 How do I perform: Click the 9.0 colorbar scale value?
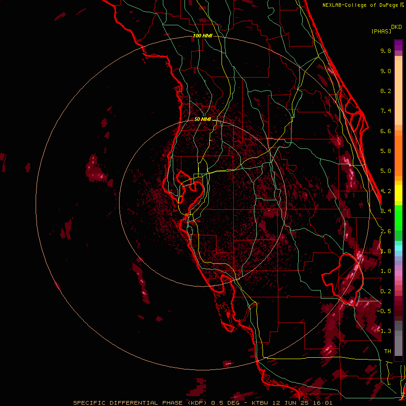tap(386, 71)
